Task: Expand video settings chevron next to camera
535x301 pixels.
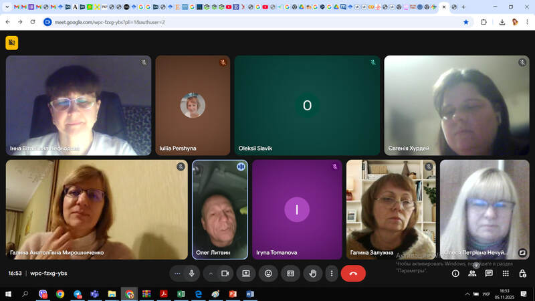Action: tap(211, 273)
